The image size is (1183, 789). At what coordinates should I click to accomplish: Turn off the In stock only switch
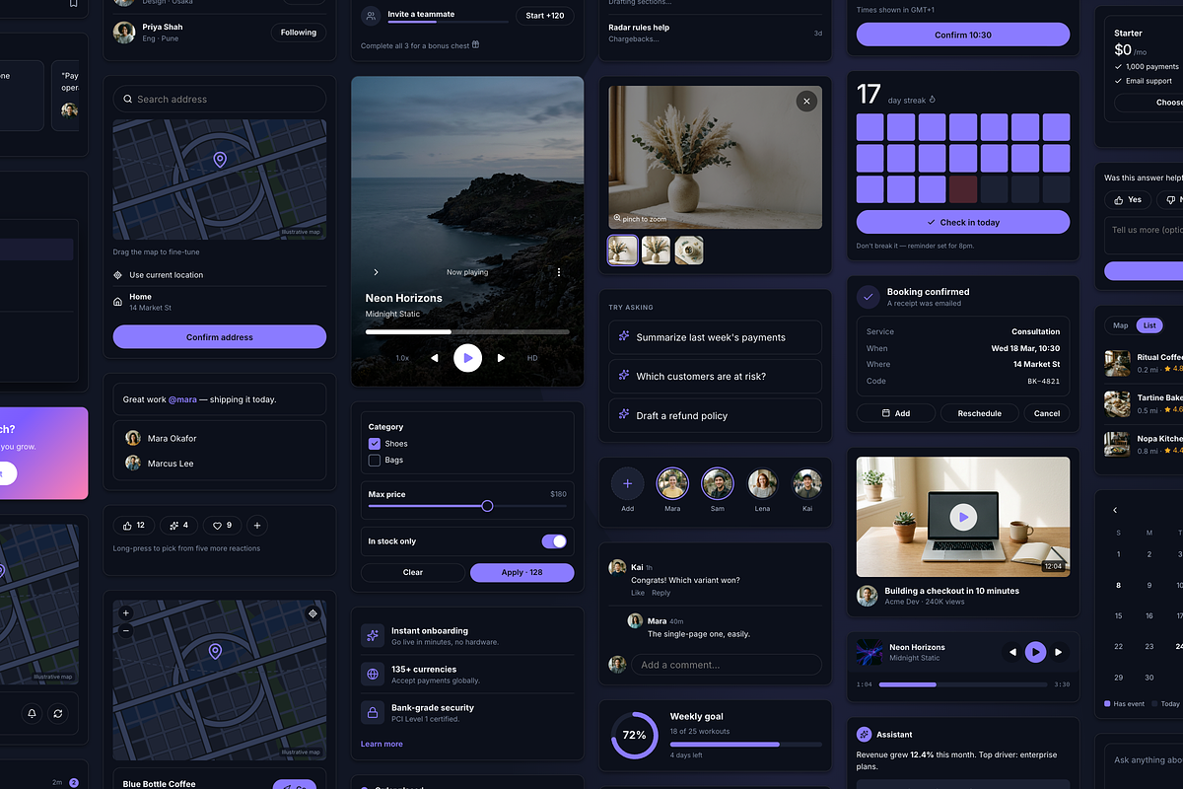coord(554,541)
